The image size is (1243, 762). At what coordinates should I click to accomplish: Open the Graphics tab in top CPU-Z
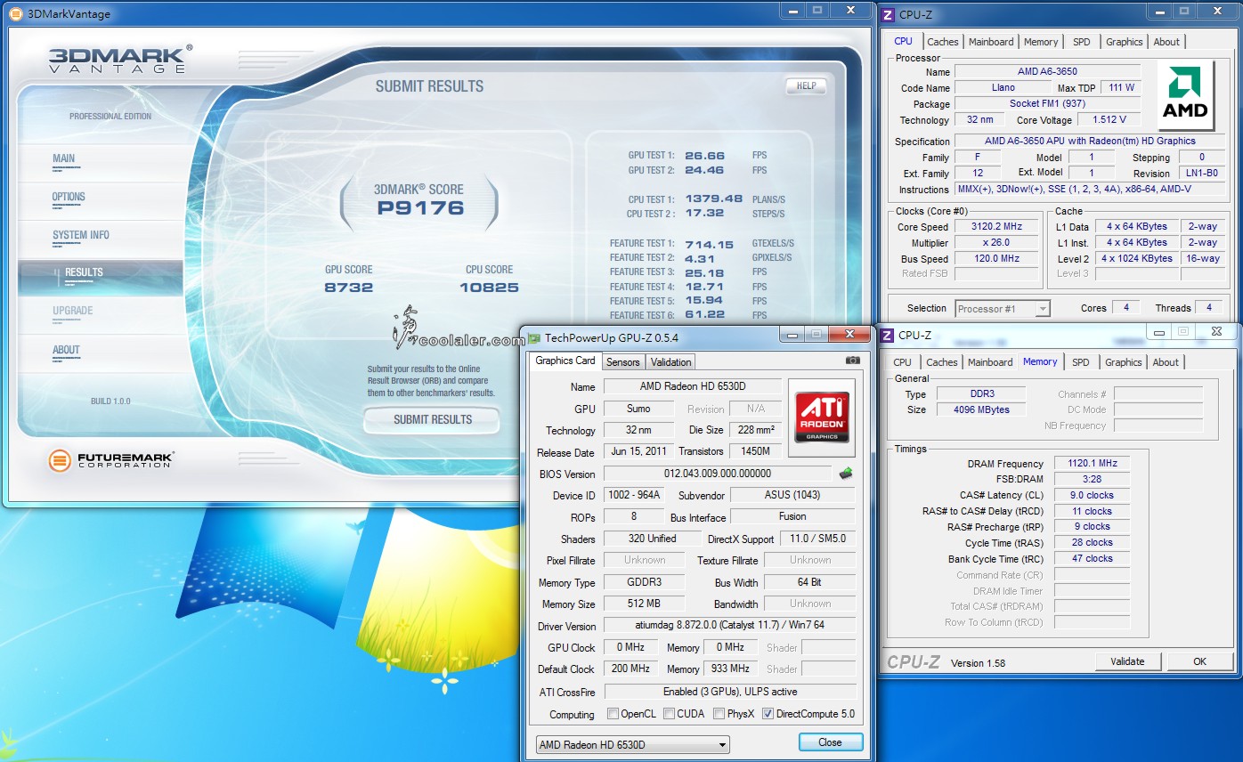[1125, 42]
